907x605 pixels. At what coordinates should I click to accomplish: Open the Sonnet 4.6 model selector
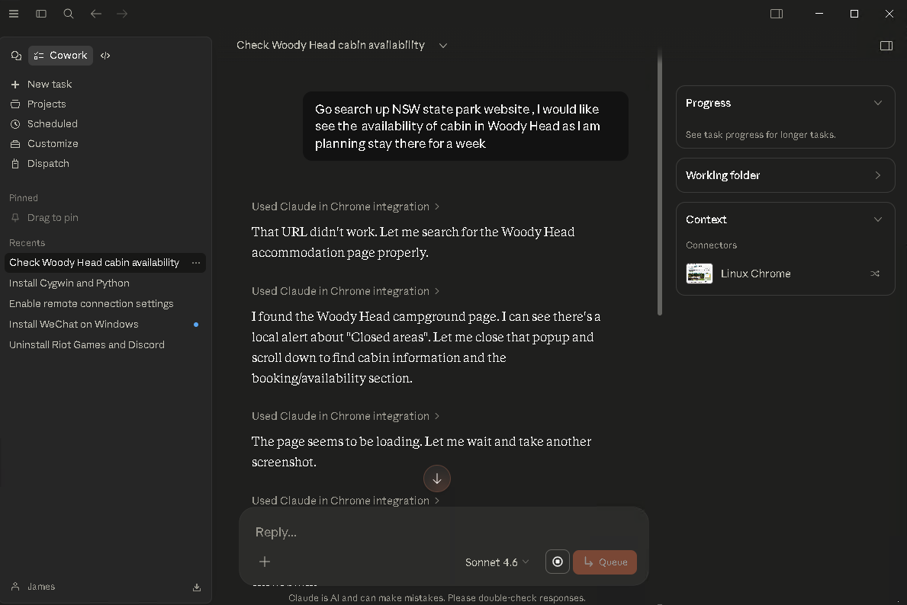(x=497, y=562)
